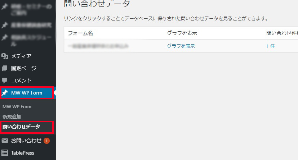The image size is (298, 160).
Task: Open the TablePress menu item
Action: click(22, 153)
